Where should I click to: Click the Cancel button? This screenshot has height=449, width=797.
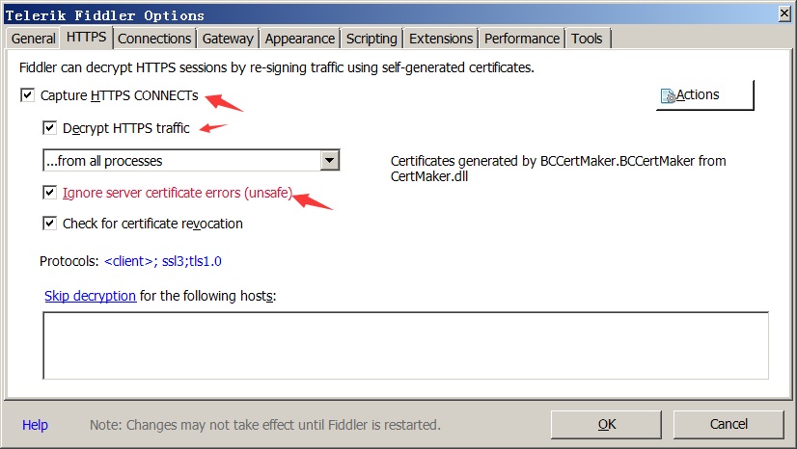point(728,424)
